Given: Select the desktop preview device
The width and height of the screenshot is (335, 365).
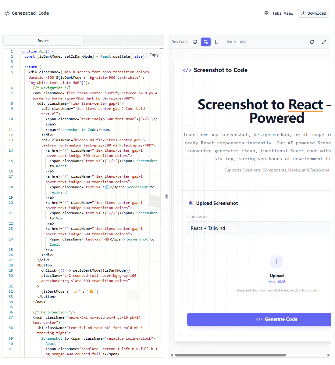Looking at the screenshot, I should (x=195, y=42).
